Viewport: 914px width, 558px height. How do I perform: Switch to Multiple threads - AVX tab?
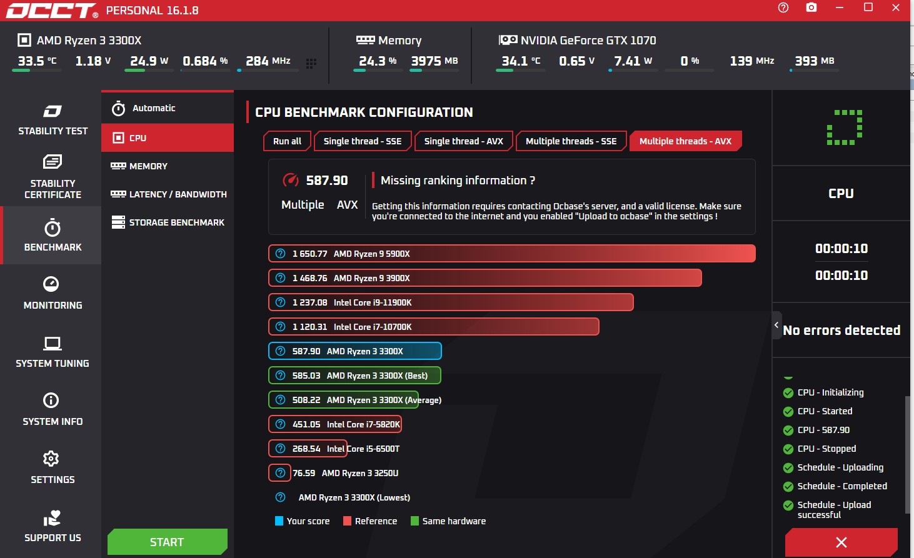point(685,141)
